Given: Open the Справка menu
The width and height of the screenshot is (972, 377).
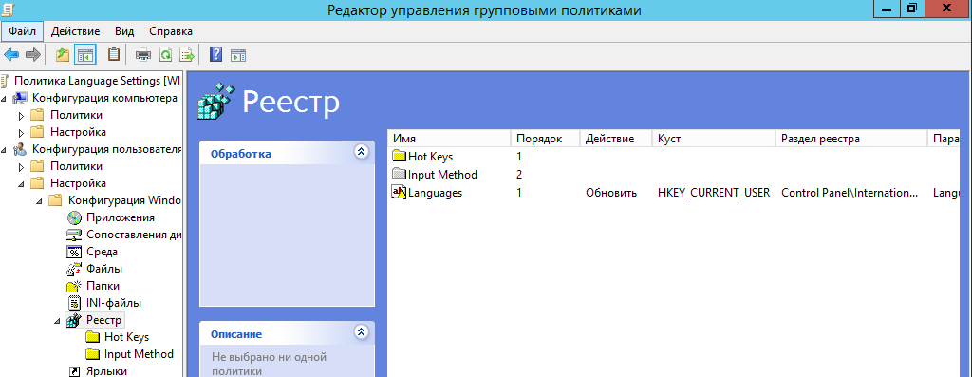Looking at the screenshot, I should click(171, 31).
